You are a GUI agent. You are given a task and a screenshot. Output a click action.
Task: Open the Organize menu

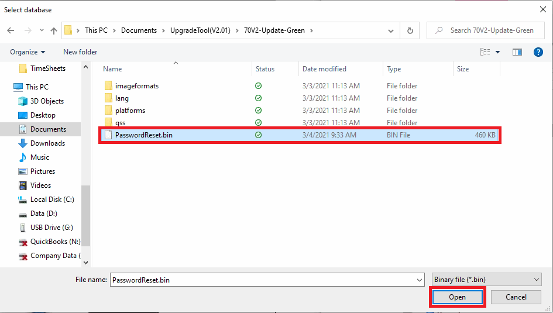28,52
